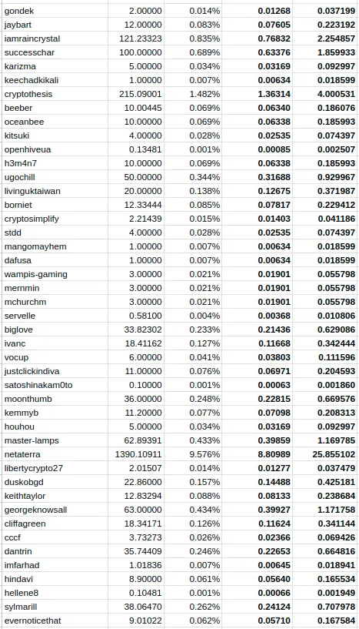Select the value 1390.10911 cell
This screenshot has width=359, height=629.
[x=136, y=454]
